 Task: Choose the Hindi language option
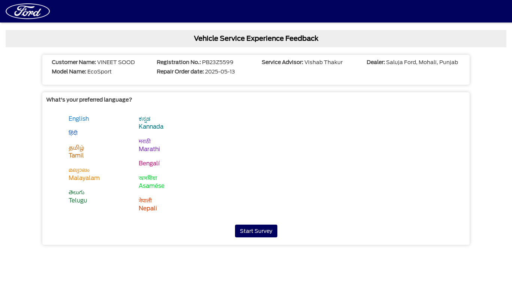[x=73, y=133]
